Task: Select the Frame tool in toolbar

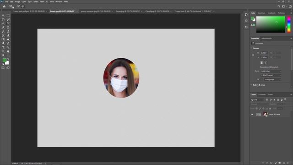Action: [x=8, y=23]
